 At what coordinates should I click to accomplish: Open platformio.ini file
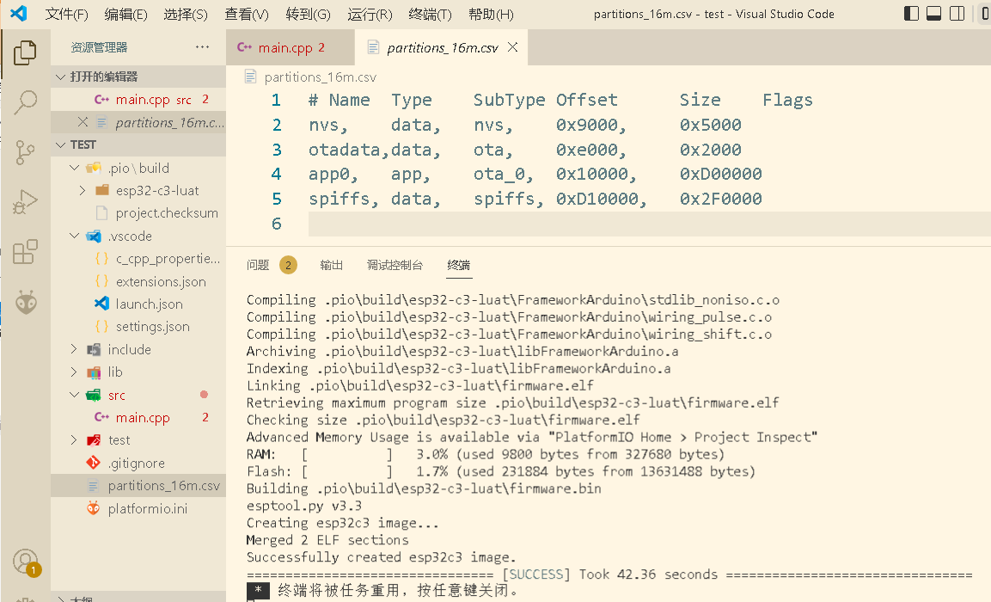click(138, 508)
